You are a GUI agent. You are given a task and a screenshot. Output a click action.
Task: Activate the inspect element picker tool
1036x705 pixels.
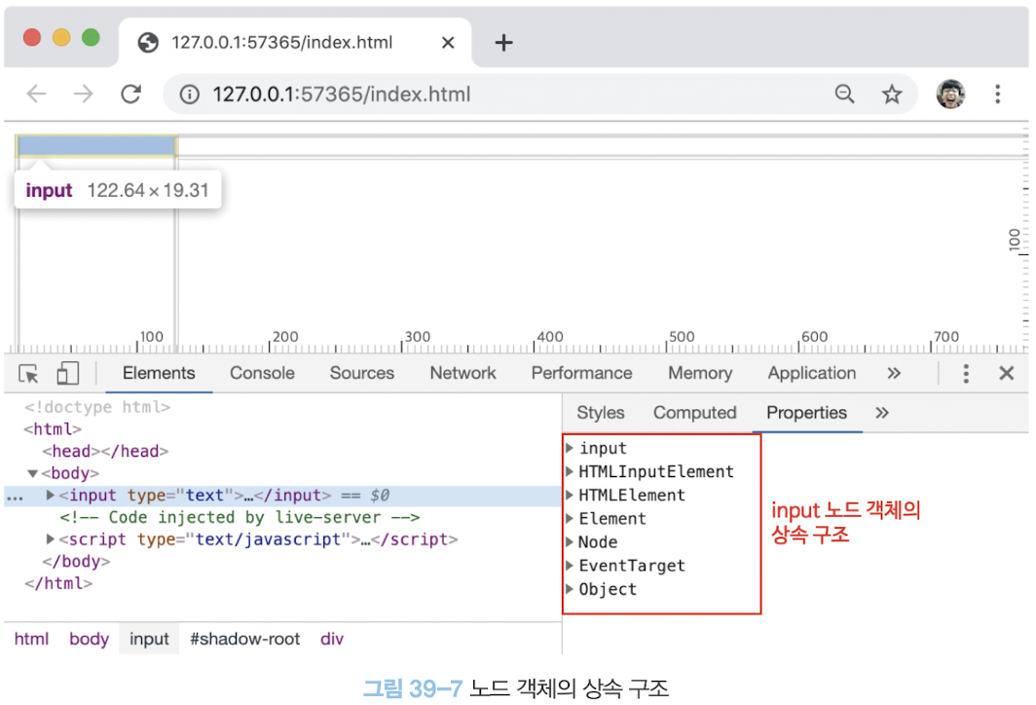(29, 373)
